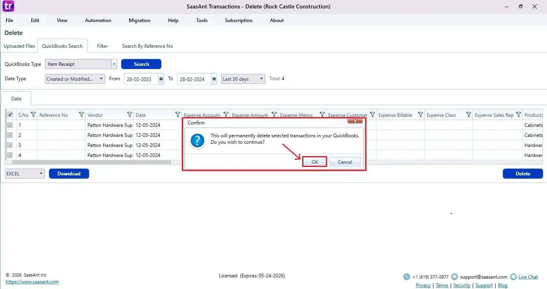Expand the Last 30 days range dropdown
Screen dimensions: 547x289
(x=243, y=79)
